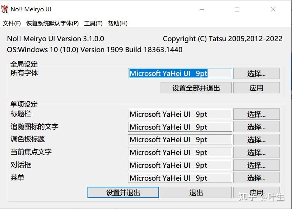Image resolution: width=292 pixels, height=209 pixels.
Task: Click 选择... for 调色板标题
Action: pos(256,140)
